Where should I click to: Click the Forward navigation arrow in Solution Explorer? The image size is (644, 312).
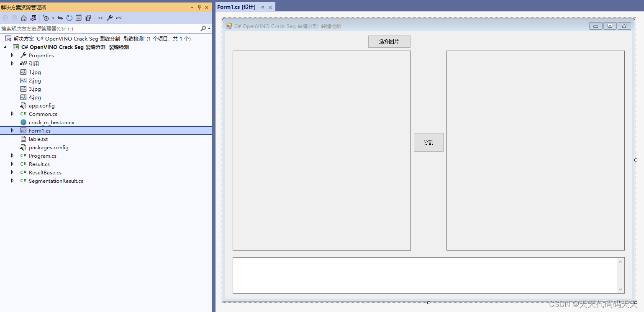tap(15, 18)
